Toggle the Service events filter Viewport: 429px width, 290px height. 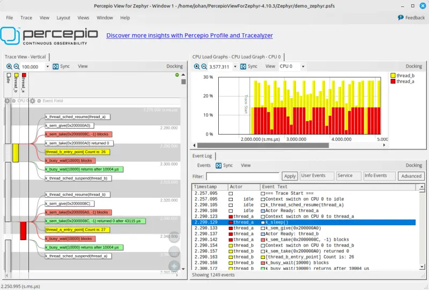348,176
